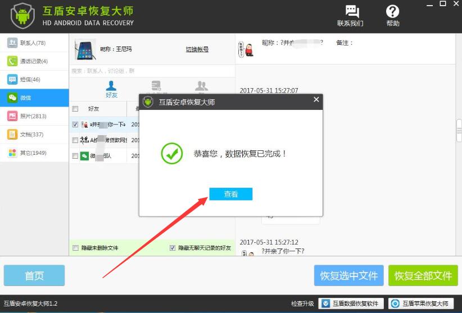Click the contacts sidebar icon
462x313 pixels.
[x=12, y=43]
